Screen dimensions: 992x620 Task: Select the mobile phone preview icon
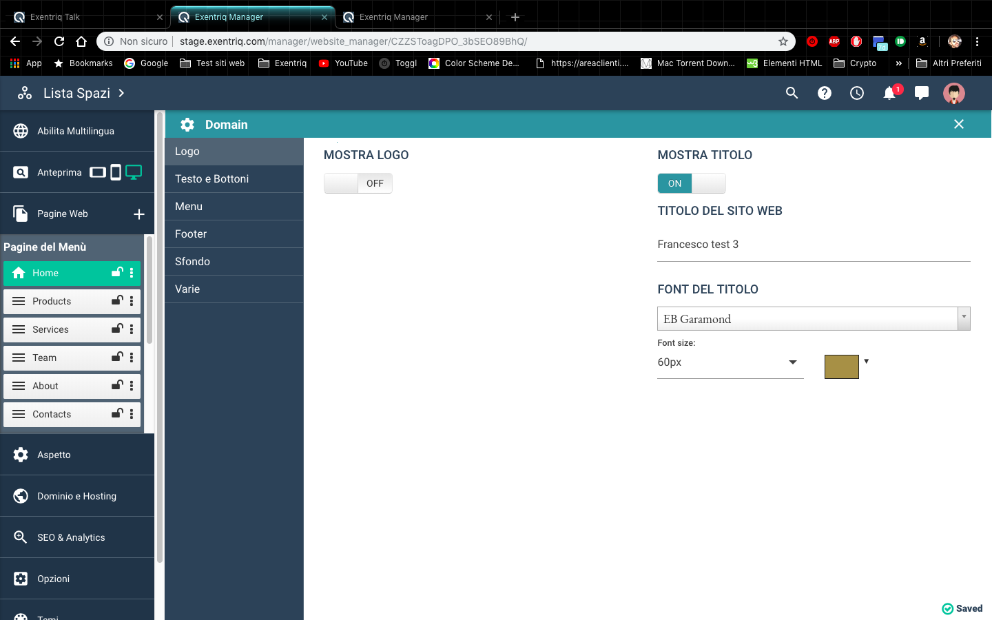[x=116, y=172]
